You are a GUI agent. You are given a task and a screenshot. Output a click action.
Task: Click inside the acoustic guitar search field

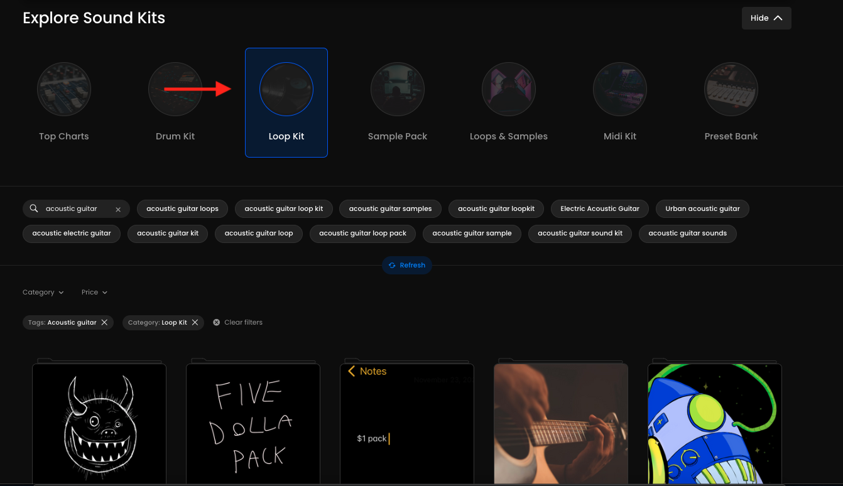pos(75,208)
